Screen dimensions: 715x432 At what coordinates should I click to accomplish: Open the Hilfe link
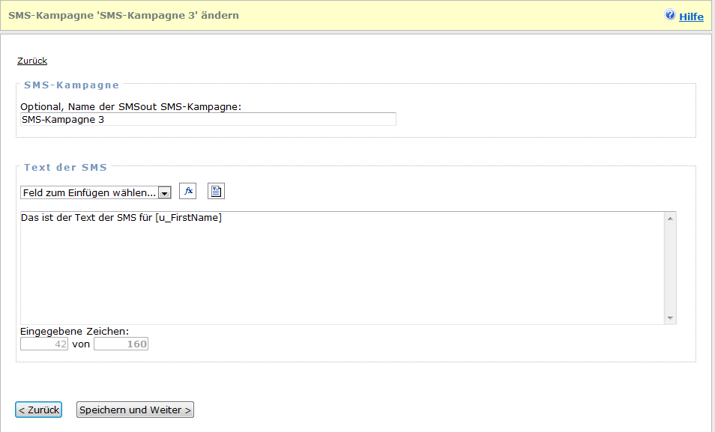point(691,16)
